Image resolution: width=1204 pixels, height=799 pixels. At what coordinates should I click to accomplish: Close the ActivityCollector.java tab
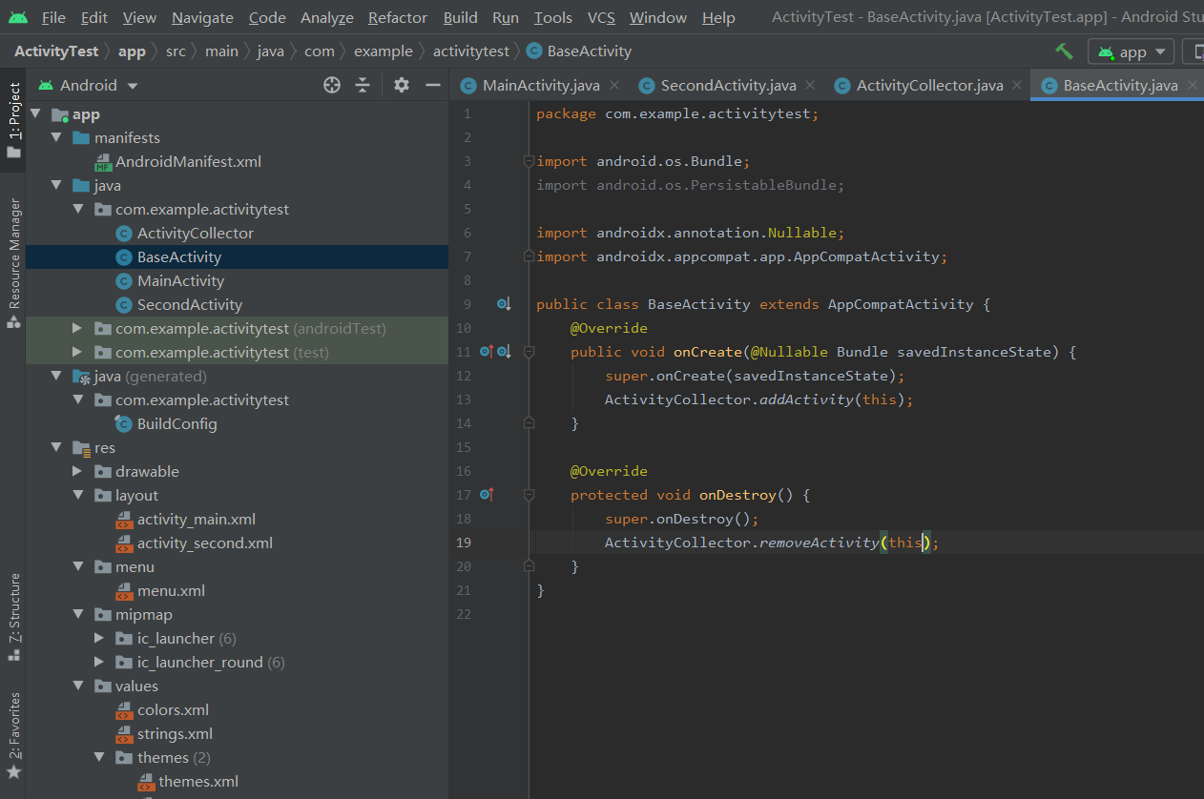click(x=1017, y=85)
